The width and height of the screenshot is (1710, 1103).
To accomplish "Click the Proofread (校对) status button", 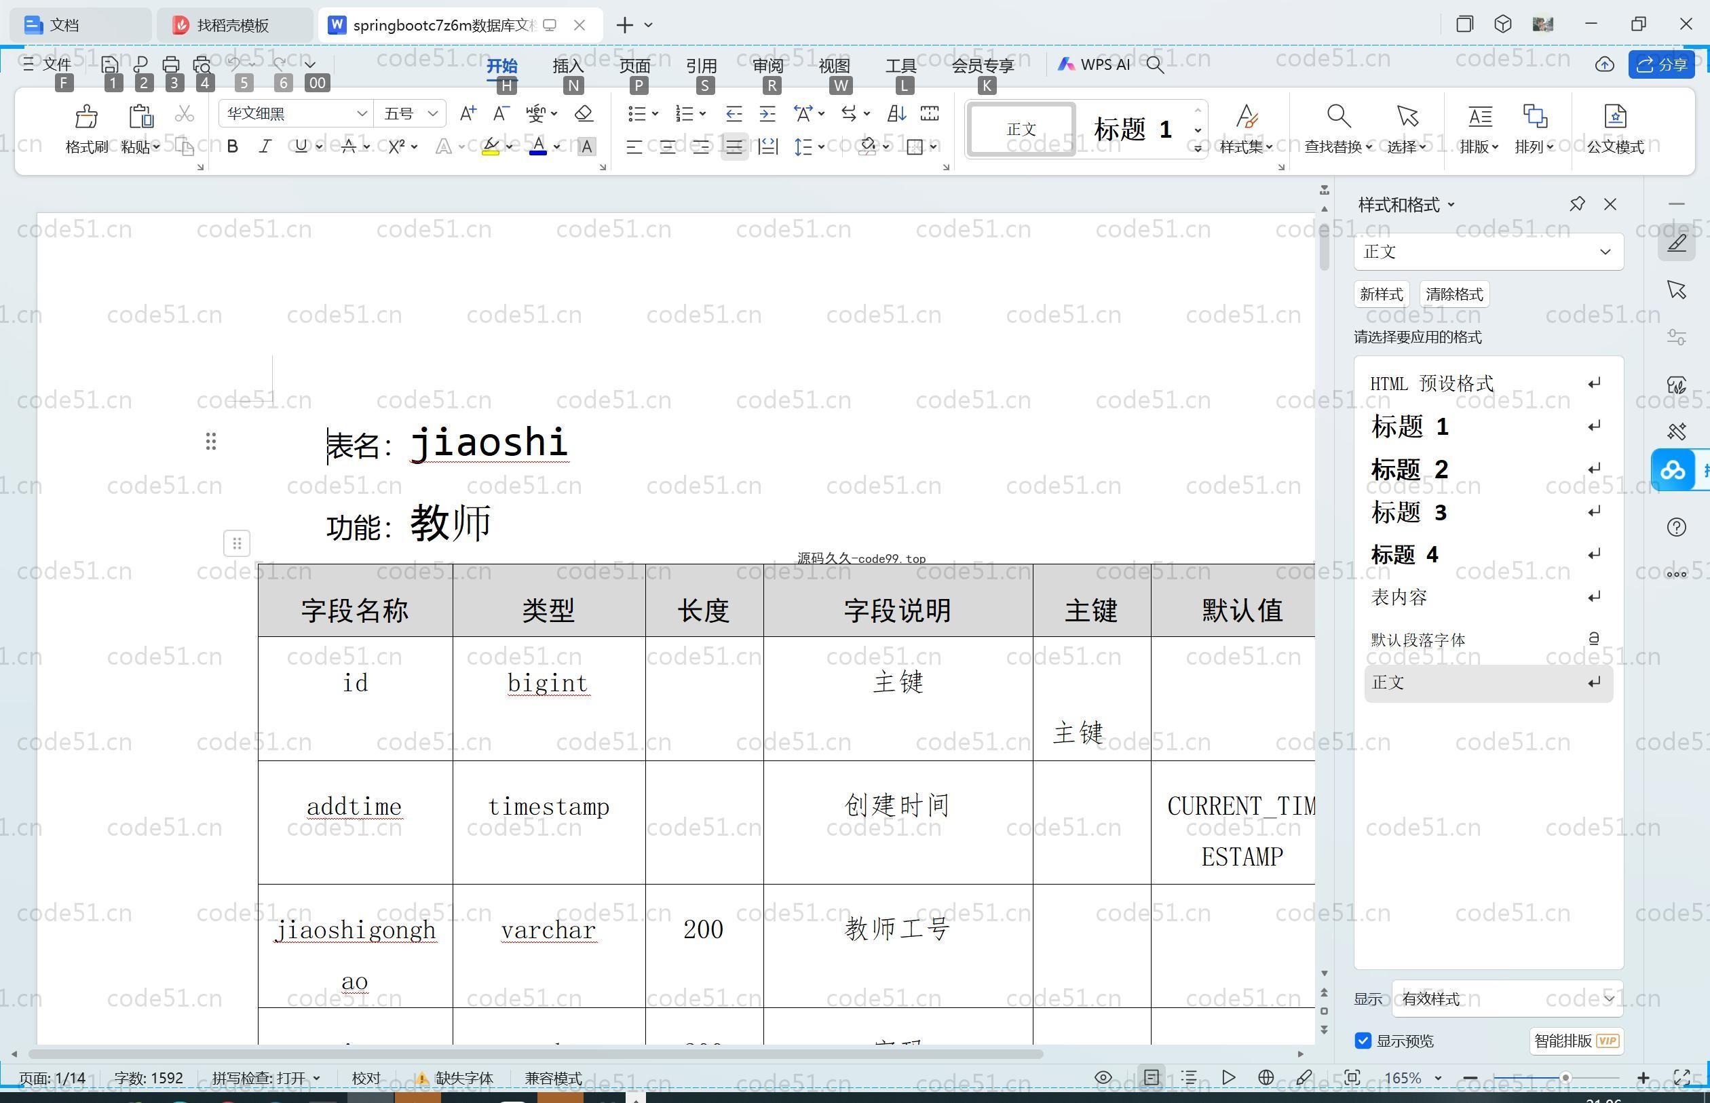I will tap(366, 1078).
